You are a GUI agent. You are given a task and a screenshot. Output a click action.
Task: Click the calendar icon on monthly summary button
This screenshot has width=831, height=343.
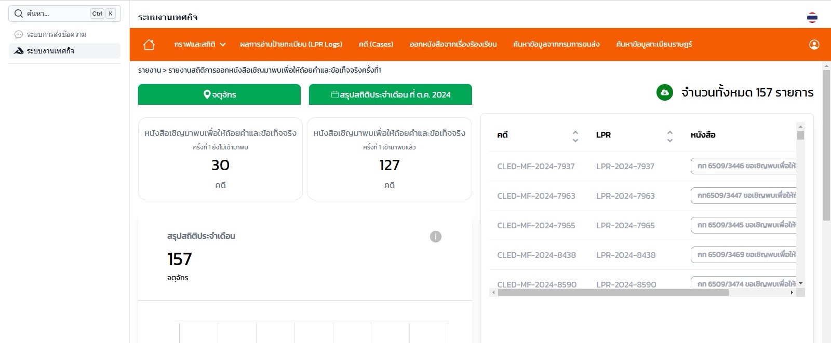pos(335,94)
